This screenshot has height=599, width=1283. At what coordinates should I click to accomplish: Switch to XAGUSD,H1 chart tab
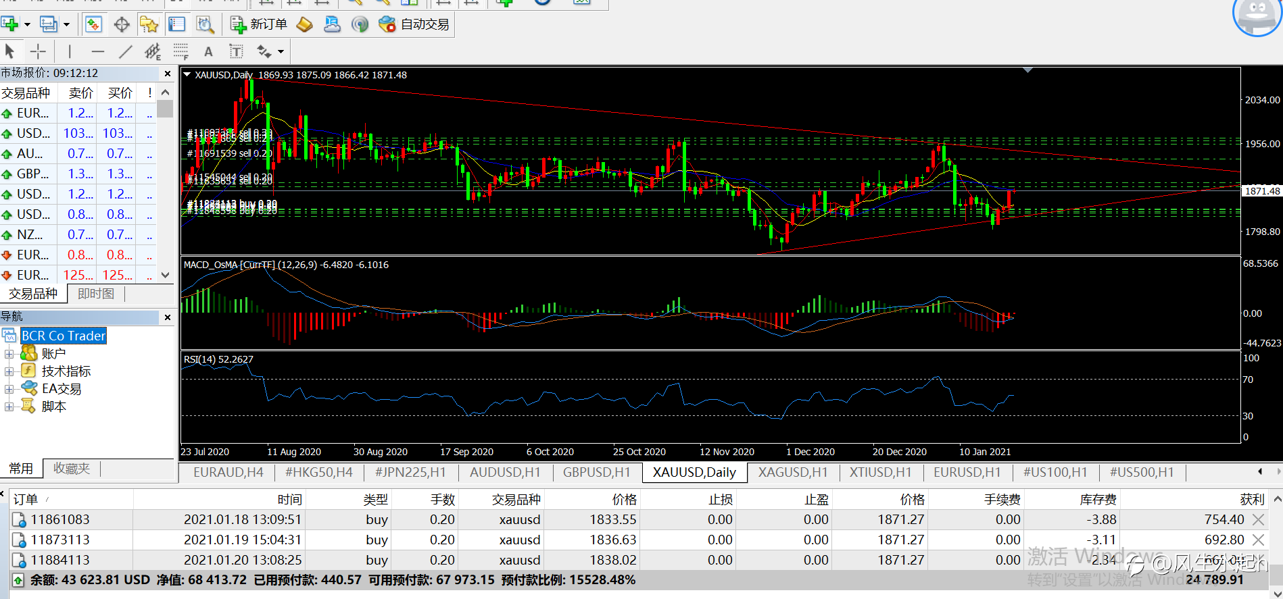(x=793, y=473)
